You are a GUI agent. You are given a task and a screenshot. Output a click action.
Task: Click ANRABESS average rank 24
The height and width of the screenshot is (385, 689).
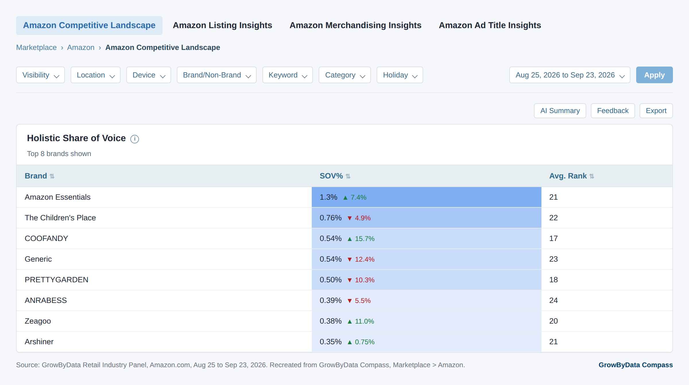coord(553,300)
